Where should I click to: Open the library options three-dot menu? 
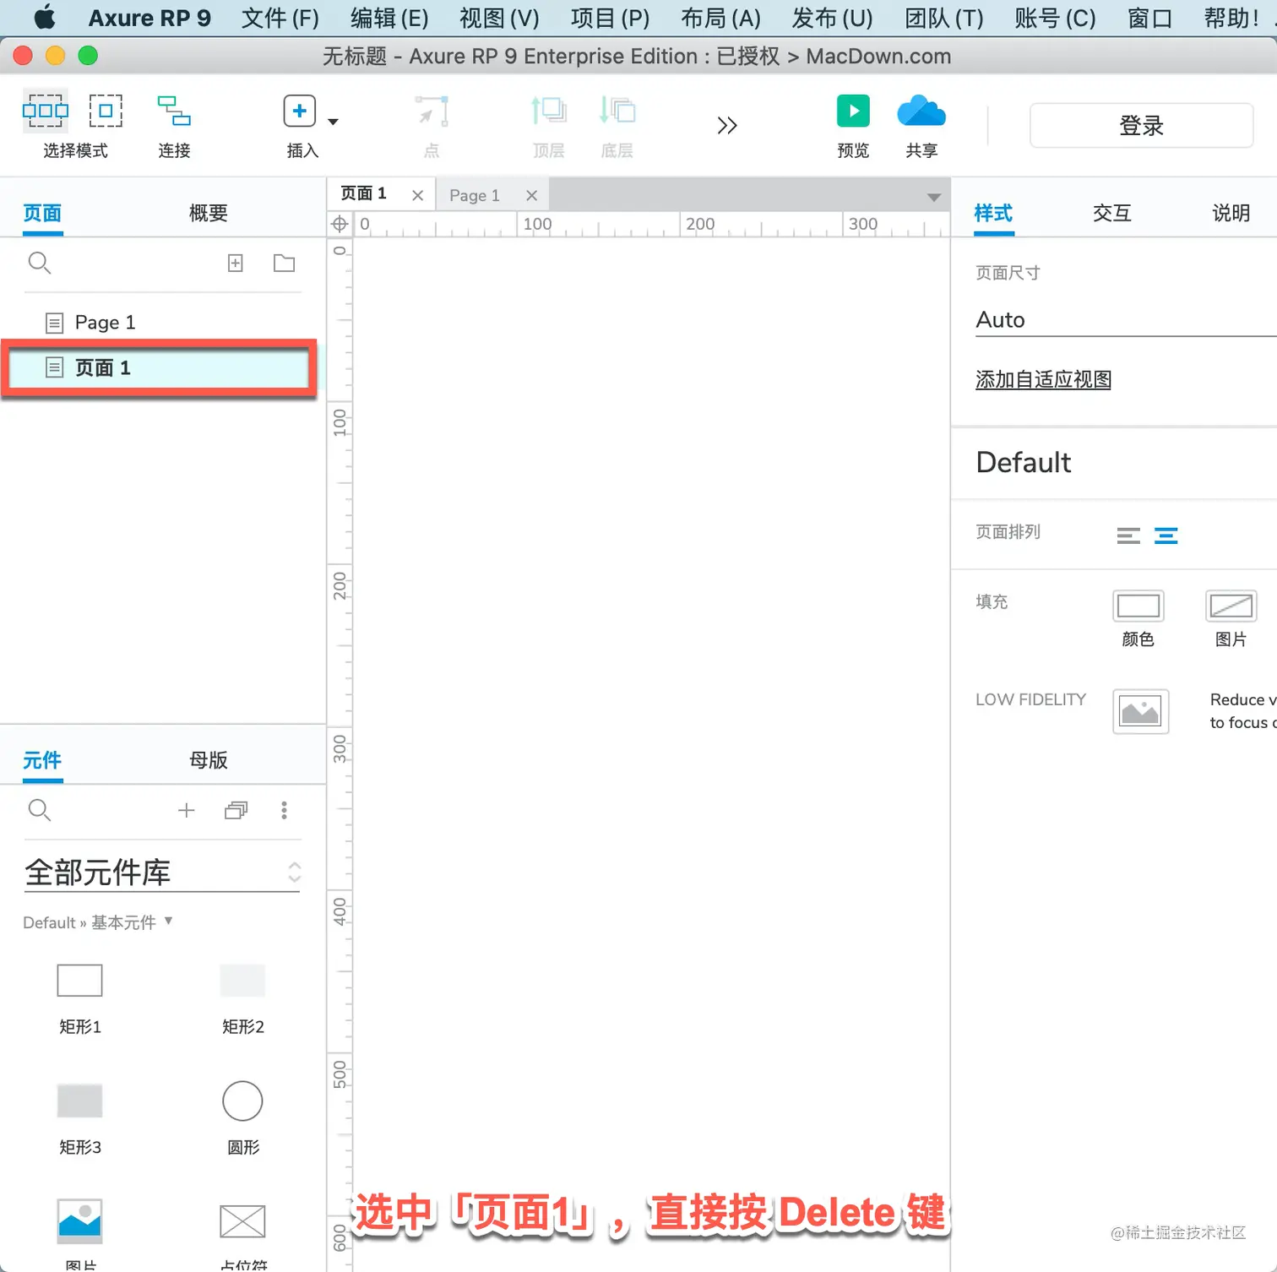pyautogui.click(x=284, y=811)
